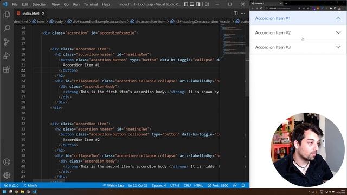Screen dimensions: 347x195
Task: Open the Terminal menu
Action: tap(91, 4)
